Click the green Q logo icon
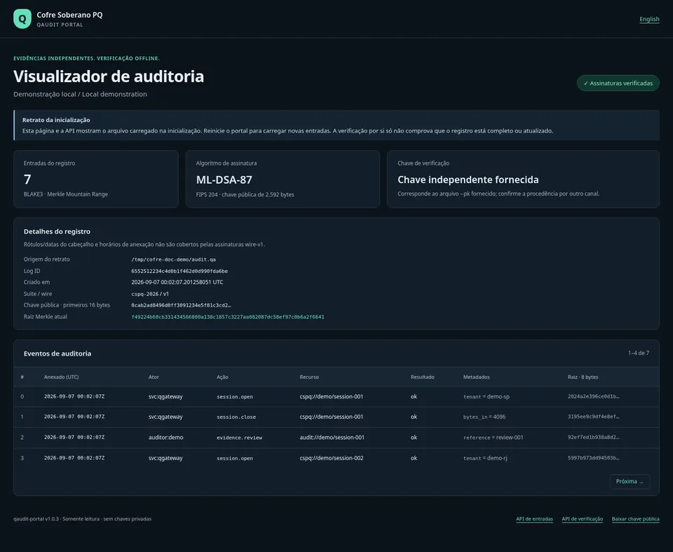This screenshot has height=552, width=673. click(22, 19)
